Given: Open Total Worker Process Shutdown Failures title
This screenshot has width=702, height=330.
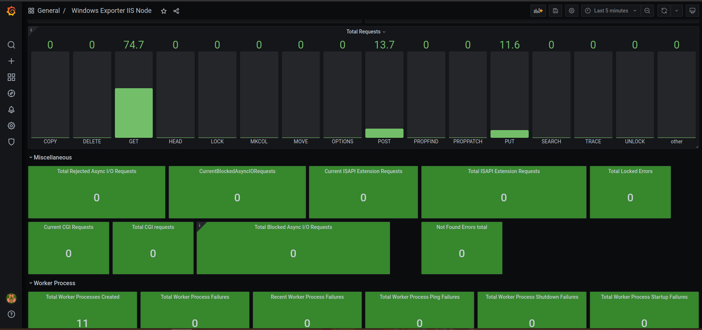Looking at the screenshot, I should pyautogui.click(x=532, y=297).
